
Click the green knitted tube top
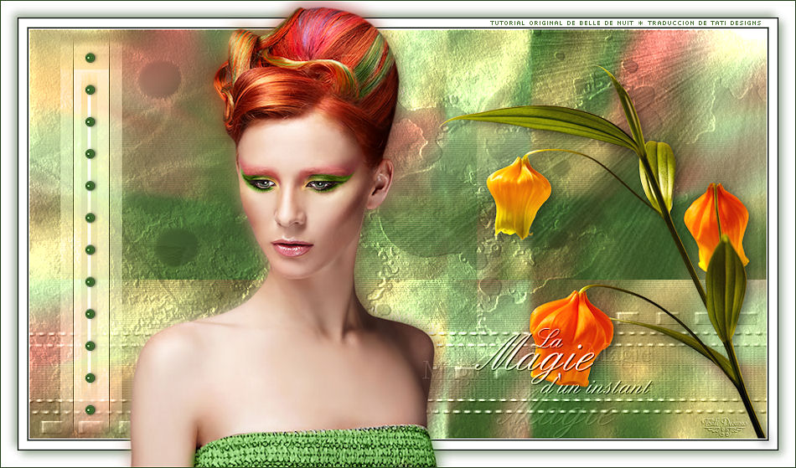[316, 448]
